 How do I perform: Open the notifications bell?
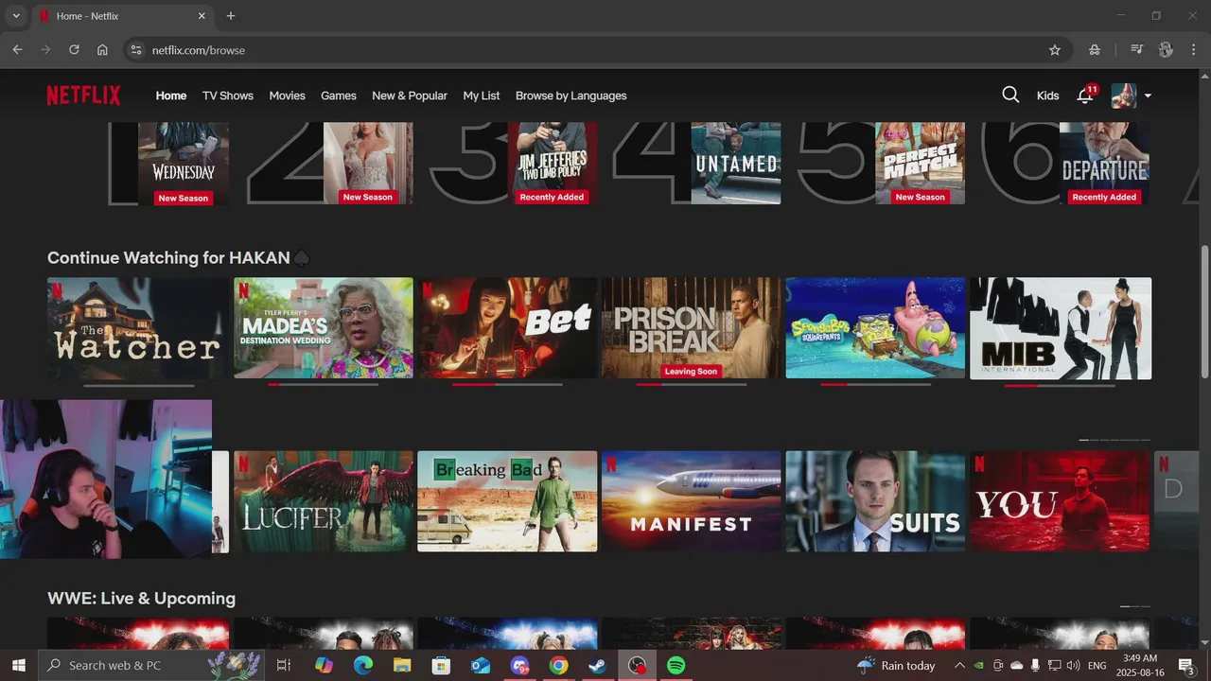[1085, 96]
